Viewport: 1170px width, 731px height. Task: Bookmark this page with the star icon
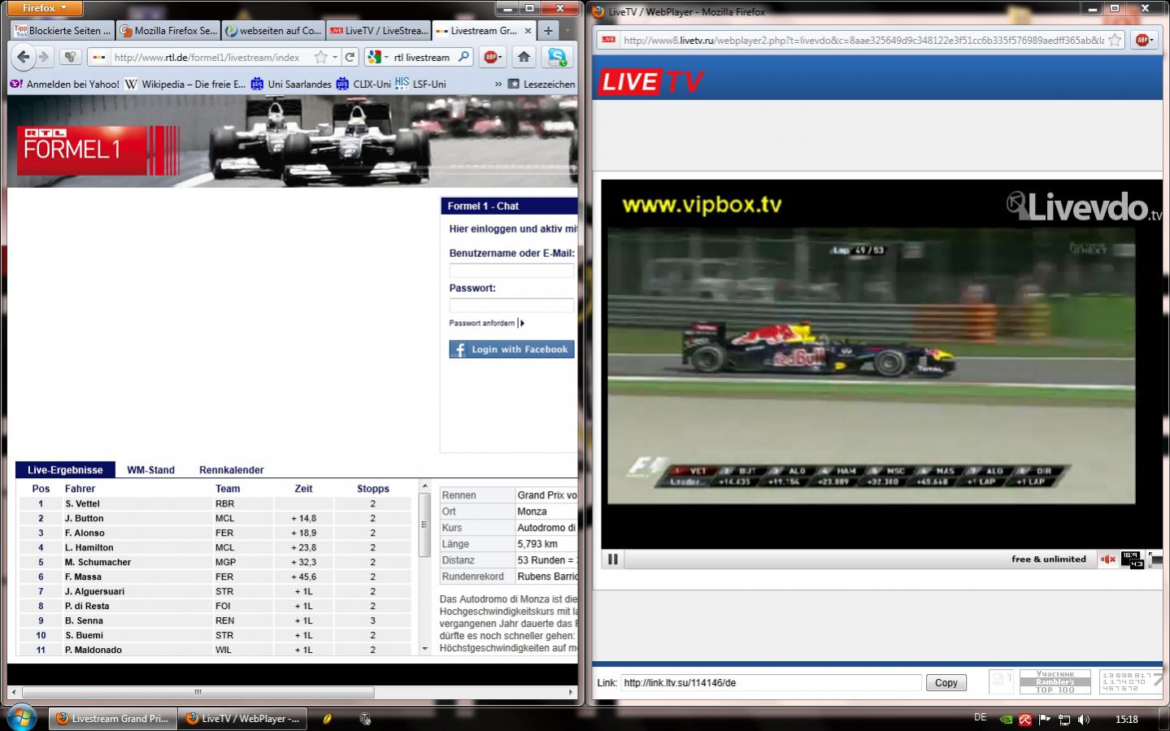(x=321, y=57)
